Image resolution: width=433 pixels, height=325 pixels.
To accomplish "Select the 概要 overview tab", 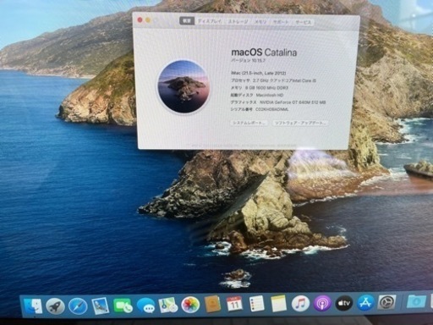I will [186, 20].
